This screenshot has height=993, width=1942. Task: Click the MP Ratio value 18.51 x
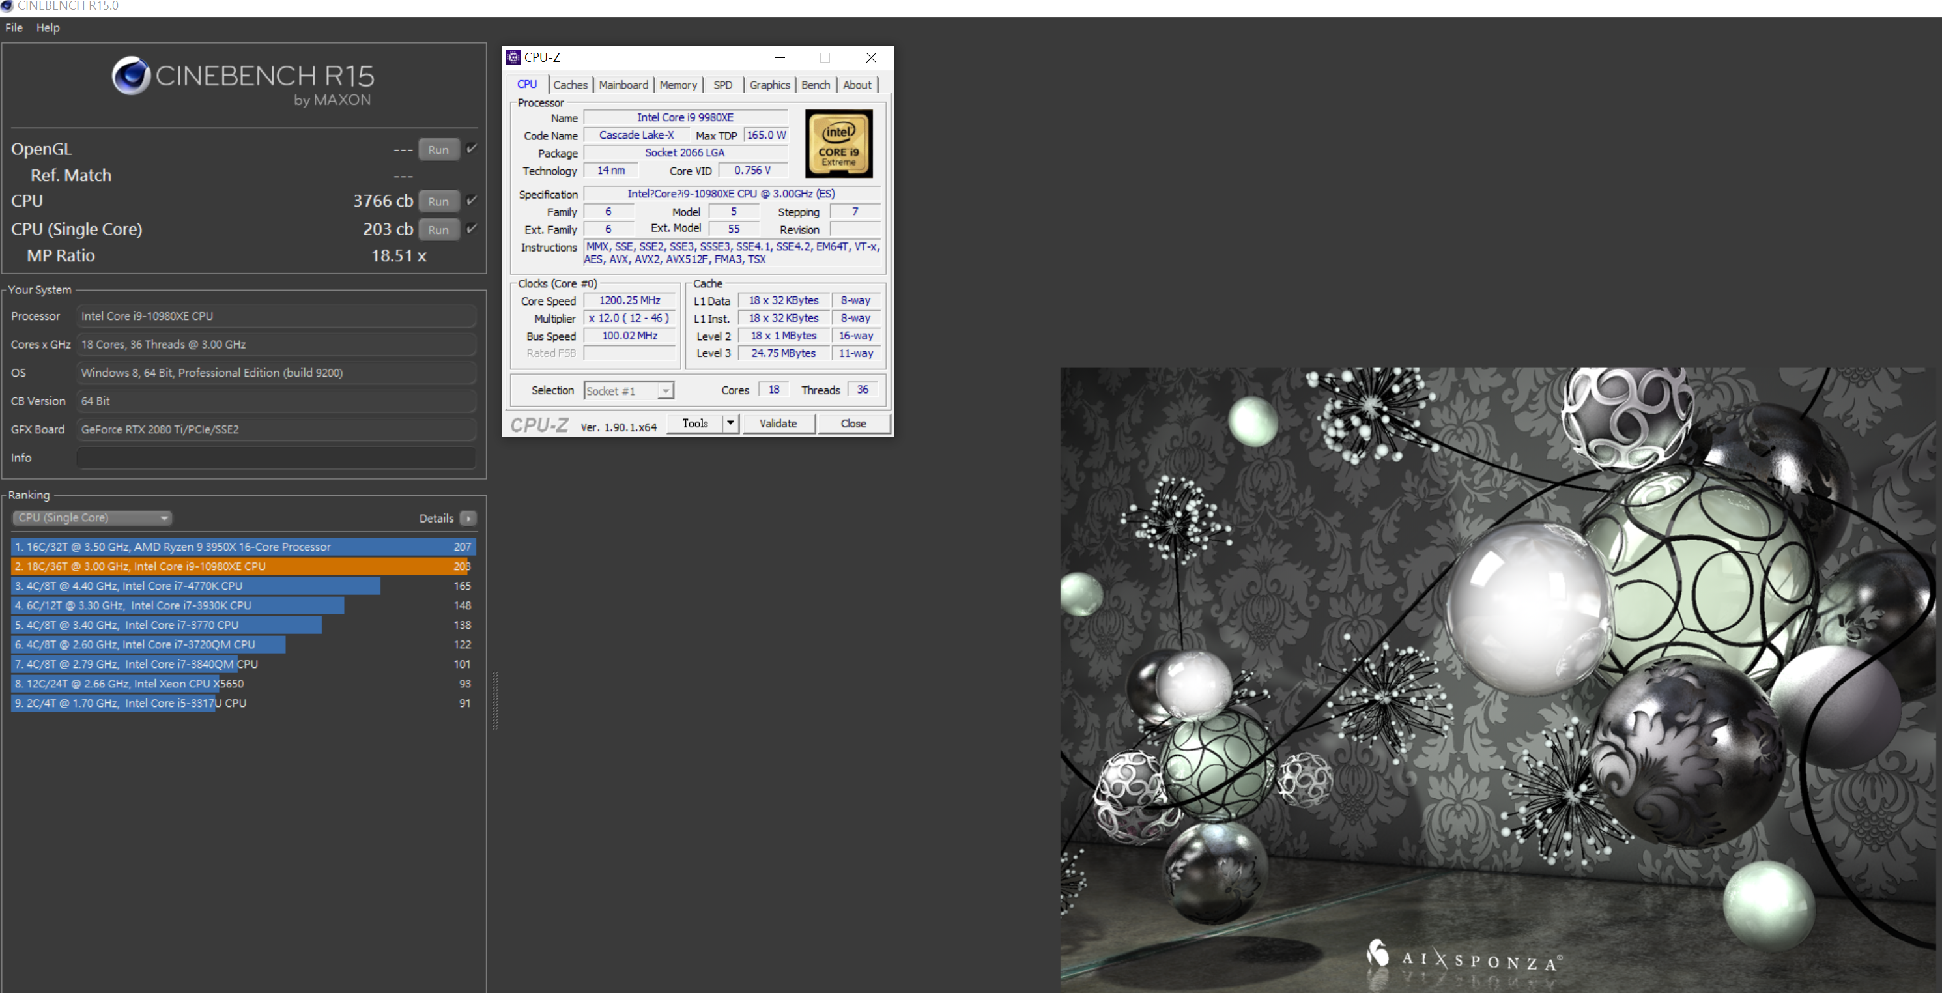tap(399, 255)
